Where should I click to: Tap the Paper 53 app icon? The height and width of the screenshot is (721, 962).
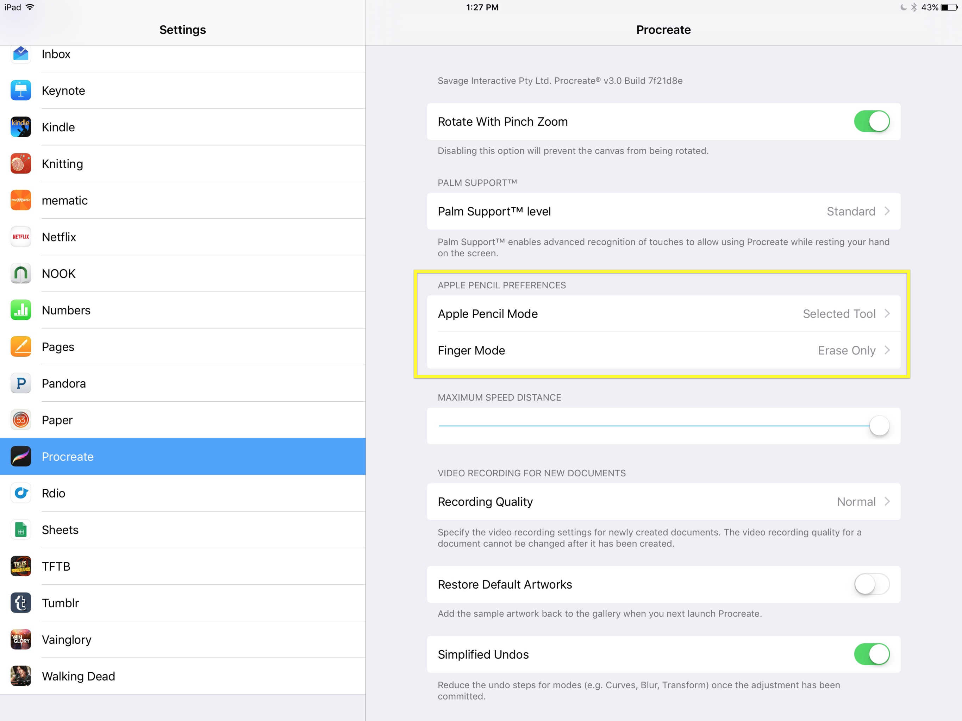20,420
